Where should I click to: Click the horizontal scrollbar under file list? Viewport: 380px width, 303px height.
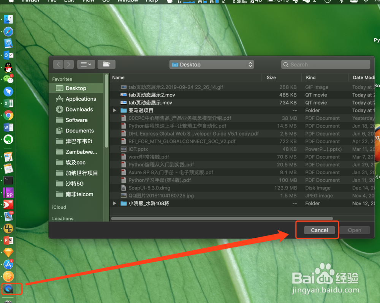(222, 219)
